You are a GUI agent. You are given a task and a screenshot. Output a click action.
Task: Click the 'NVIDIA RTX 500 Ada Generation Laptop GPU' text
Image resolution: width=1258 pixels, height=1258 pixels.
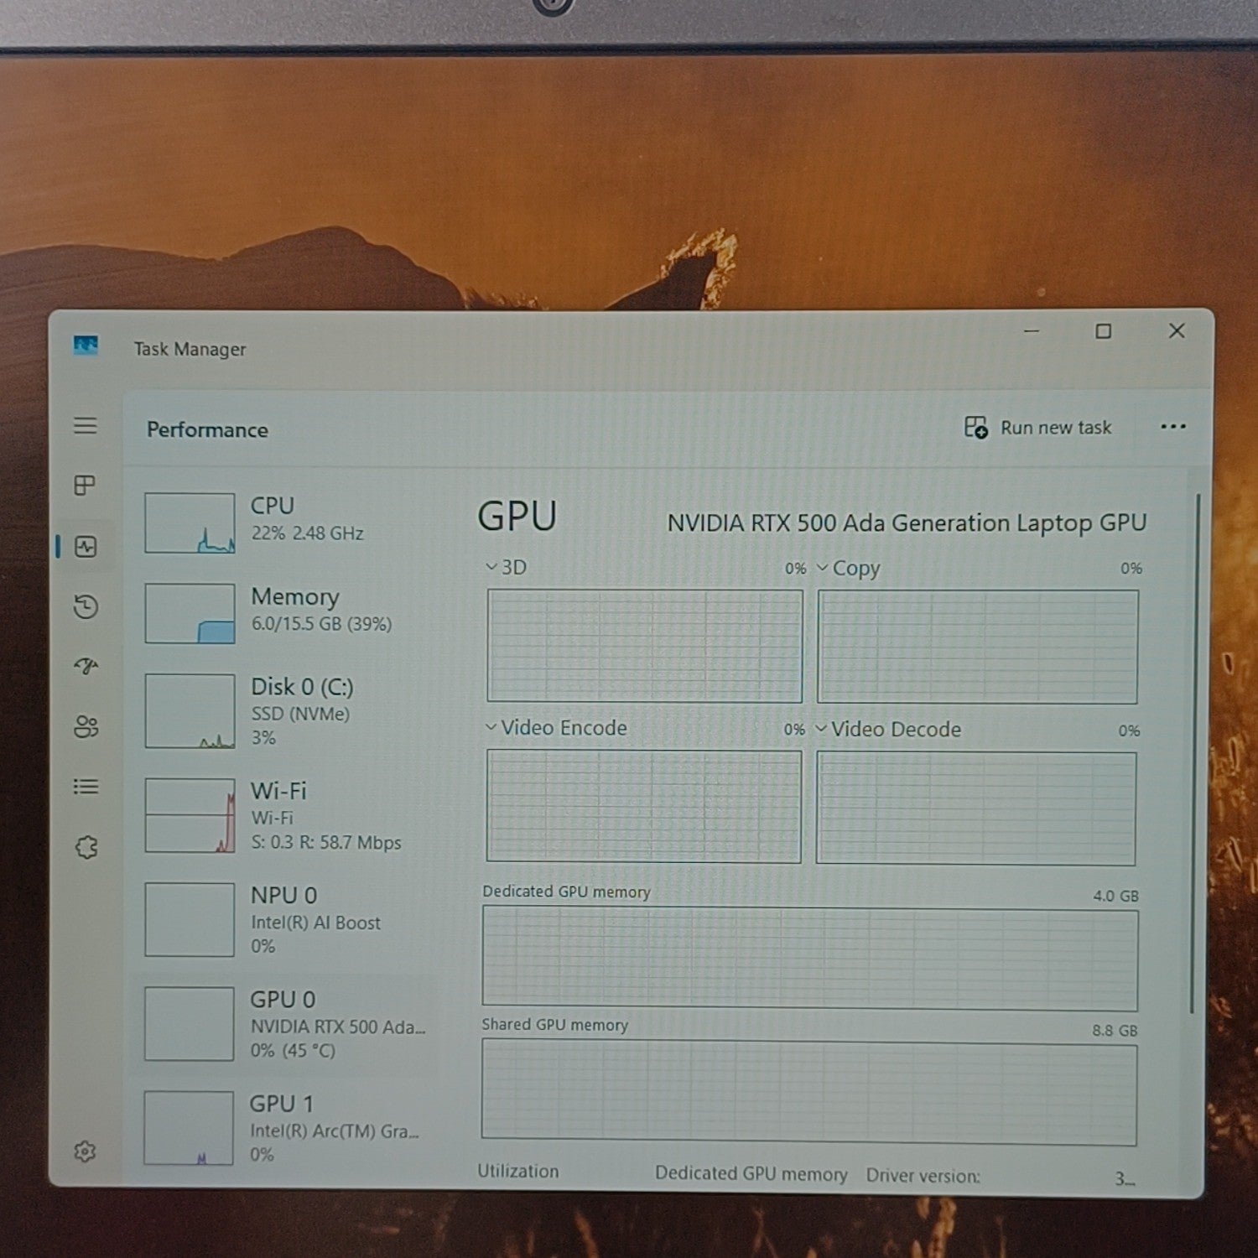[907, 523]
